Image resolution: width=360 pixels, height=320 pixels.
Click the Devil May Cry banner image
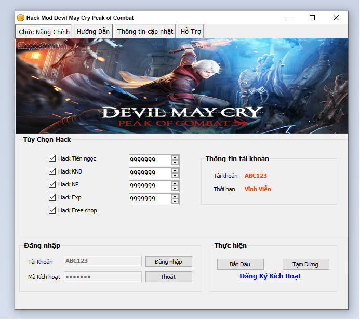pyautogui.click(x=182, y=86)
